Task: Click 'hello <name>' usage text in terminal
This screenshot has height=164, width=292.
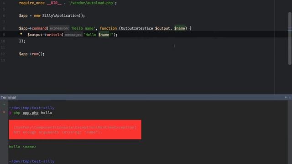Action: click(22, 147)
